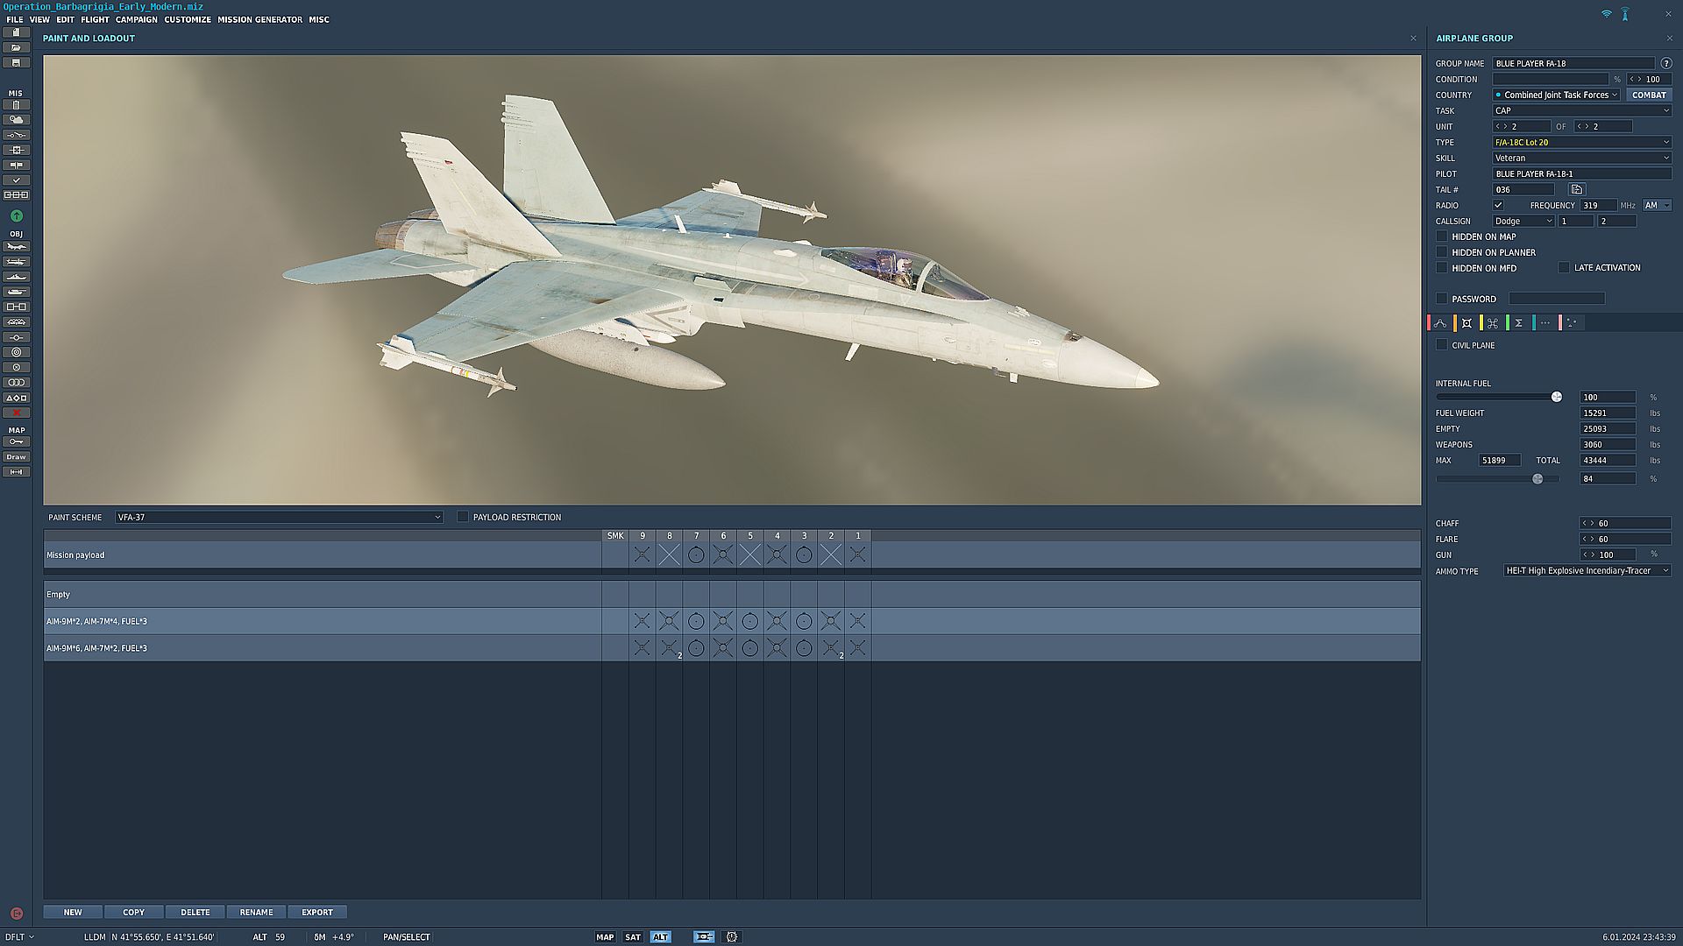Open the weather settings cloud icon
1683x946 pixels.
(17, 120)
